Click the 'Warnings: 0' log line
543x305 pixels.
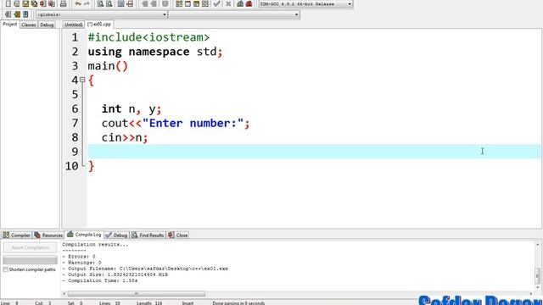click(x=81, y=263)
